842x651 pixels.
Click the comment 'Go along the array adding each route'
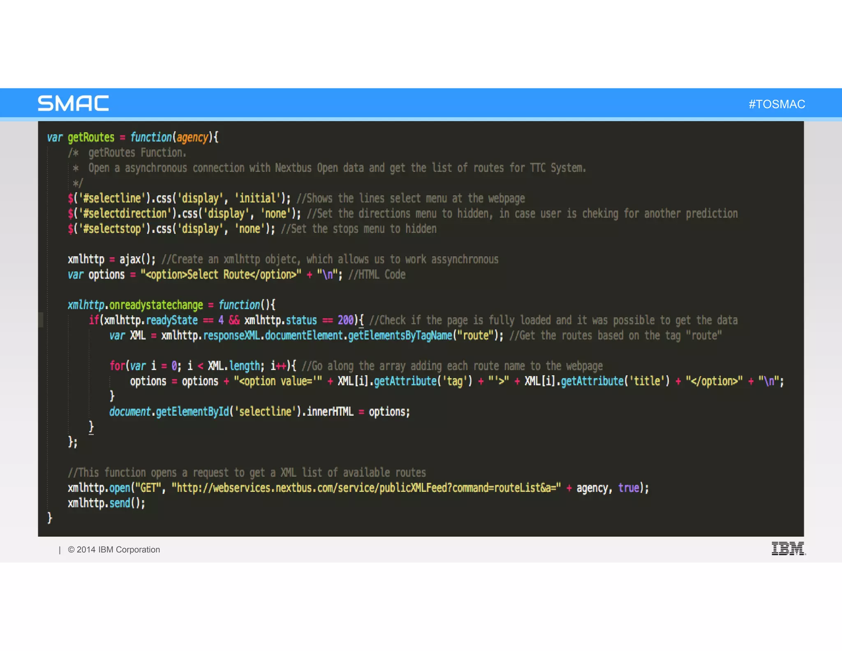tap(453, 366)
